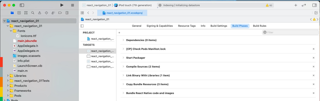The image size is (320, 101).
Task: Select AppDelegate.m file
Action: [28, 51]
